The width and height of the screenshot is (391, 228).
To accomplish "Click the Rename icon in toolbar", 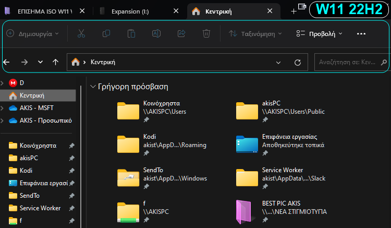I will pos(156,33).
